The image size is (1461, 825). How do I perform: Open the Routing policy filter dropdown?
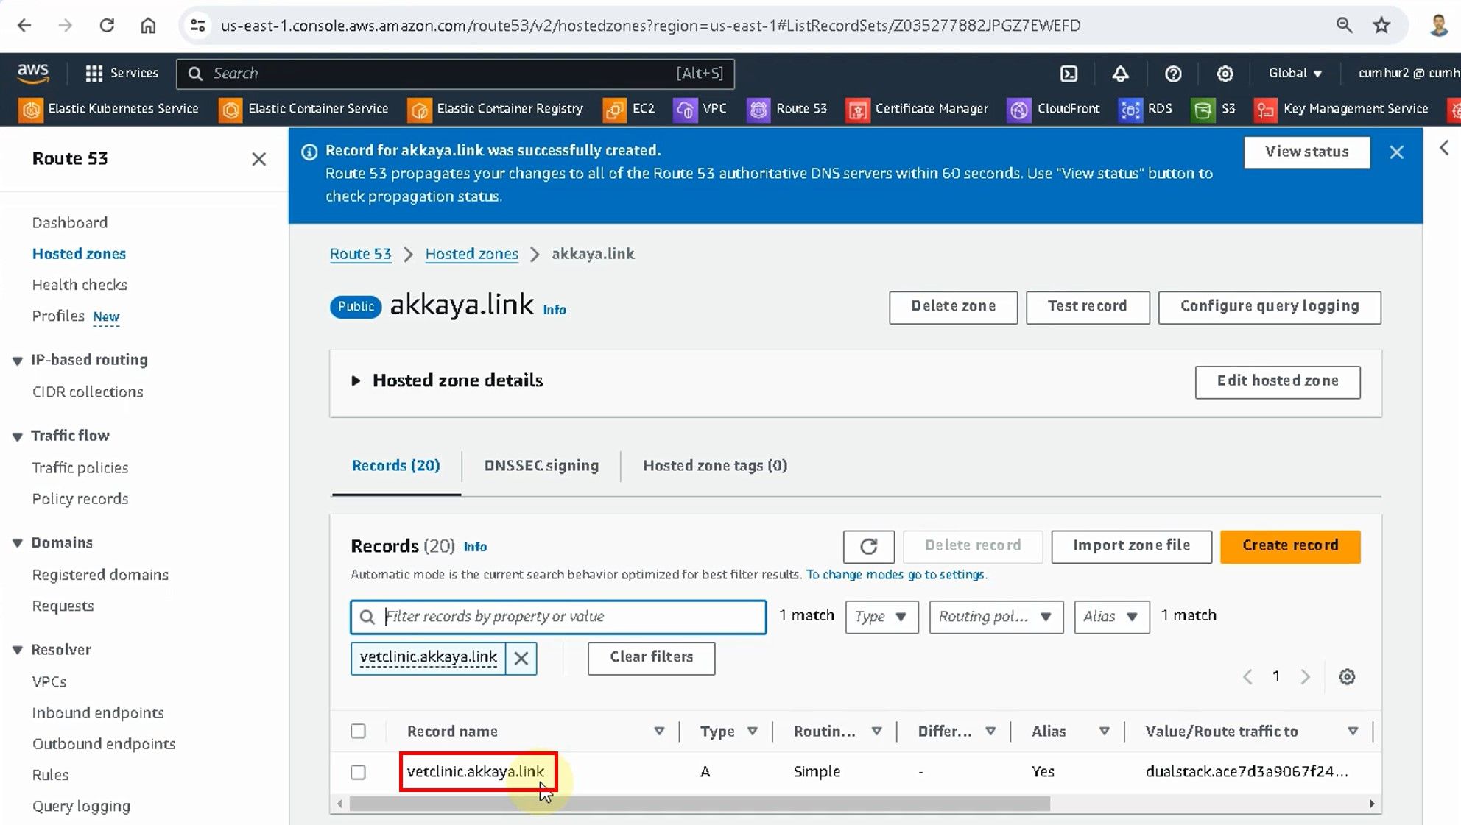click(x=995, y=617)
